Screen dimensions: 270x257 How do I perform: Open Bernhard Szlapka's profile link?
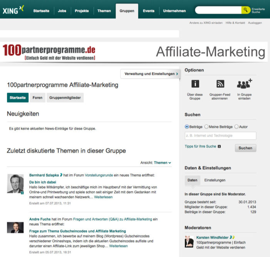click(x=44, y=175)
